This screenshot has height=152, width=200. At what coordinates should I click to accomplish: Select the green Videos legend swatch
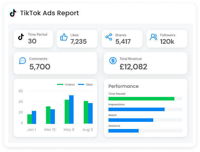[60, 84]
